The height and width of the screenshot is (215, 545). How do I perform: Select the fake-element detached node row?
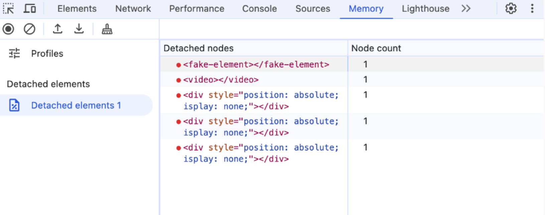(x=352, y=64)
